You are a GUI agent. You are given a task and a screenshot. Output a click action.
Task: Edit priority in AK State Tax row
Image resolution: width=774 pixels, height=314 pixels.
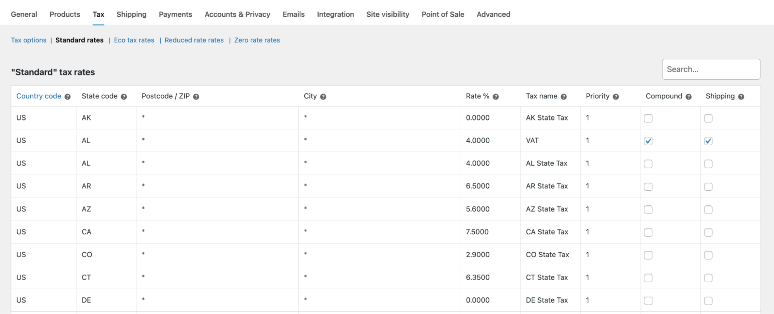coord(611,118)
